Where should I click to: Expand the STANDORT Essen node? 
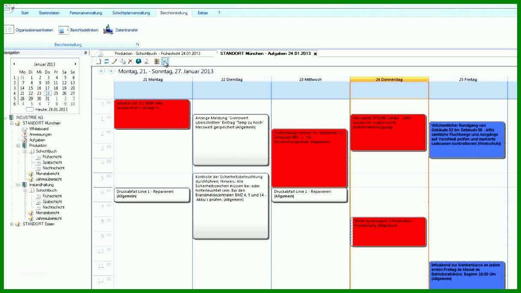12,224
